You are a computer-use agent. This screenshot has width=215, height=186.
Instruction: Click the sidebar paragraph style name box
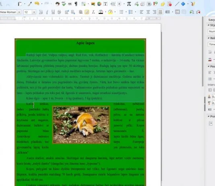tap(211, 31)
